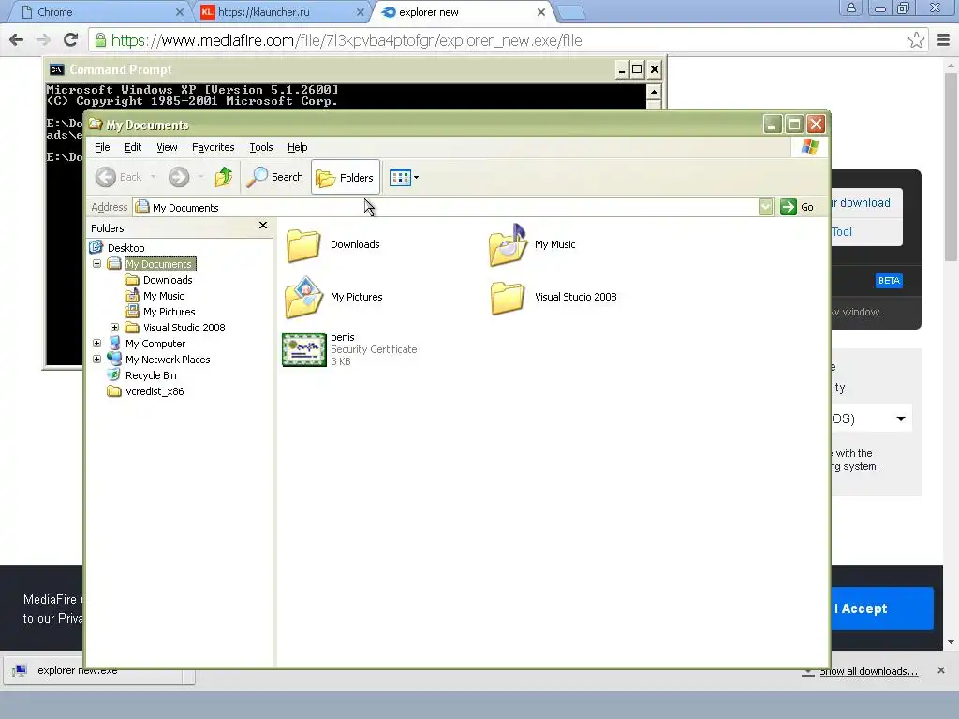The image size is (959, 719).
Task: Click the Show all downloads link
Action: coord(868,671)
